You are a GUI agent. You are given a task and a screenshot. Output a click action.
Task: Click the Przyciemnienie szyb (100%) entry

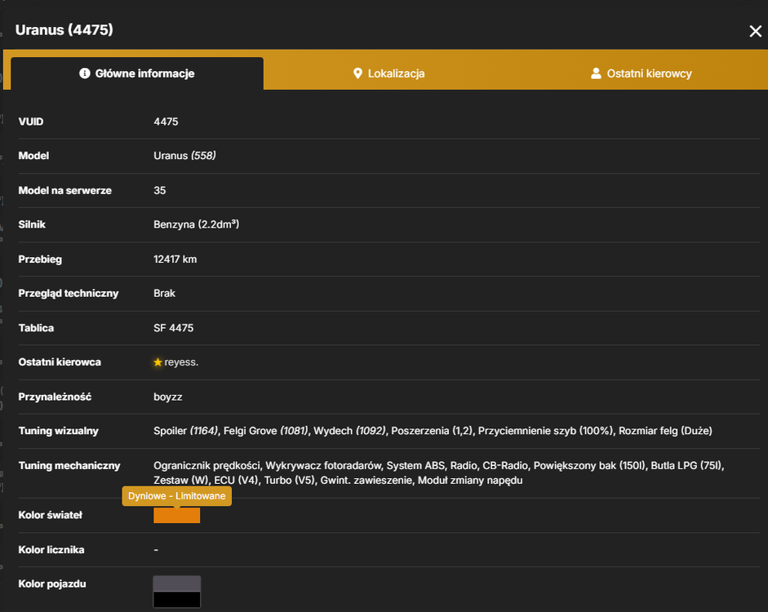pyautogui.click(x=546, y=431)
